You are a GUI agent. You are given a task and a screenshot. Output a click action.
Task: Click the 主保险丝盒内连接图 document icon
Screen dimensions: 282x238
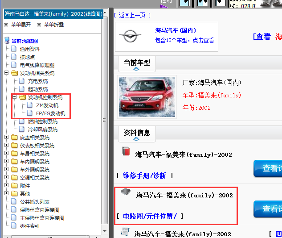click(x=14, y=217)
